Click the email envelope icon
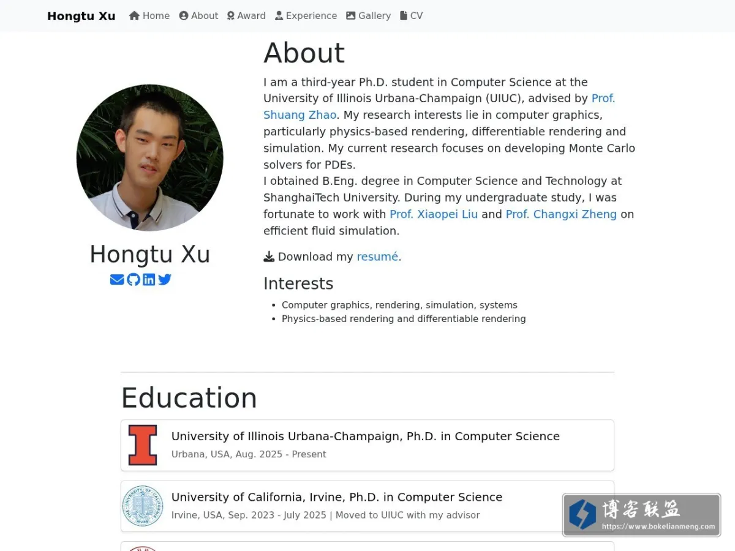 117,280
